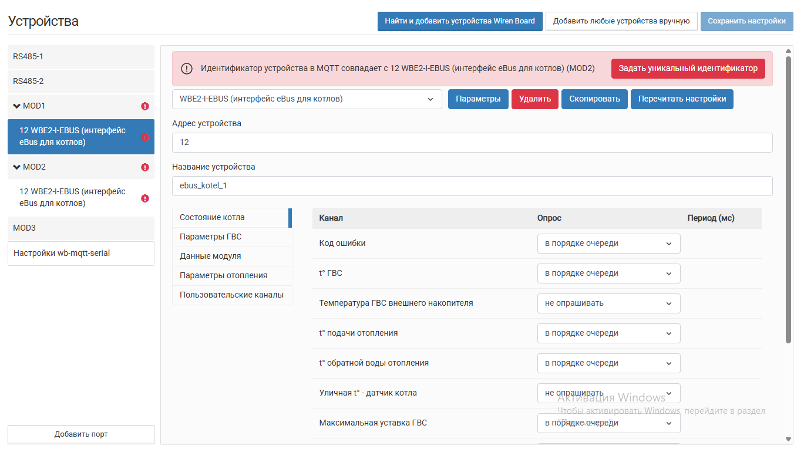Click the red error icon next to MOD2
The height and width of the screenshot is (449, 804).
pyautogui.click(x=145, y=167)
